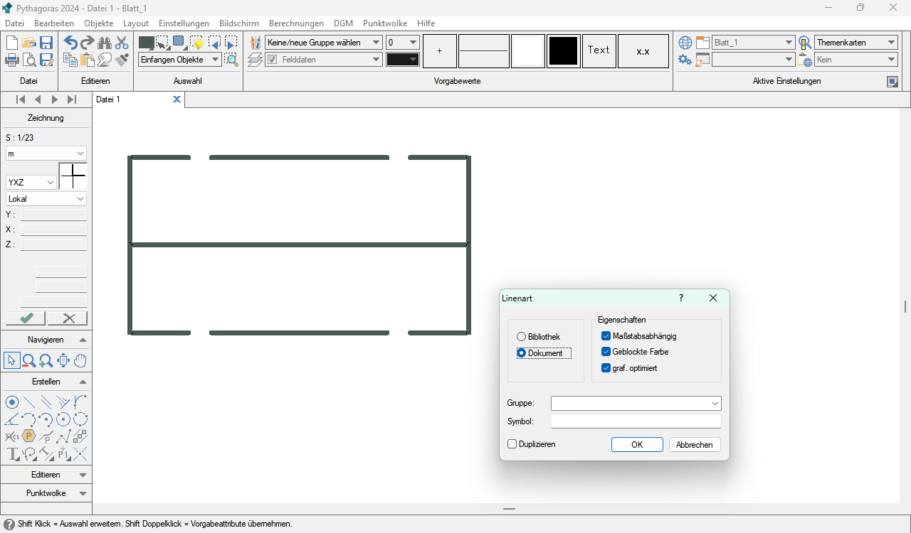The height and width of the screenshot is (533, 911).
Task: Toggle the graf. optimiert checkbox
Action: (x=606, y=368)
